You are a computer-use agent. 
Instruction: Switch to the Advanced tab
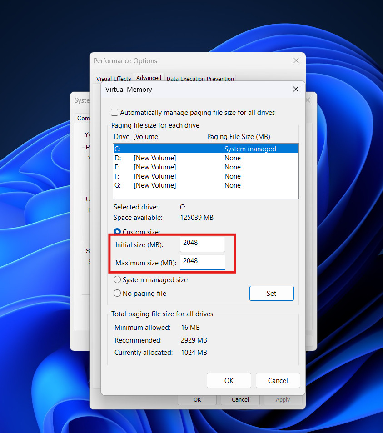click(x=149, y=78)
